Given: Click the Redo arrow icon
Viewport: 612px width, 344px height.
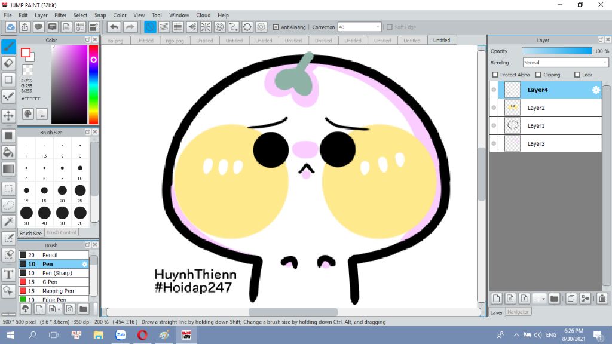Looking at the screenshot, I should pos(130,27).
